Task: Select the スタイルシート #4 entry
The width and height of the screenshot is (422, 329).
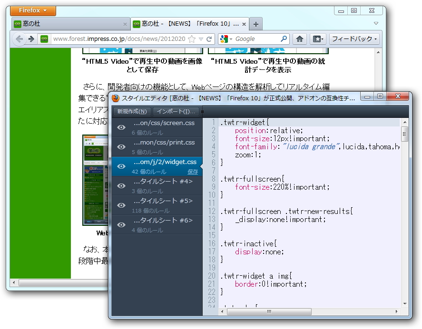Action: [x=157, y=186]
